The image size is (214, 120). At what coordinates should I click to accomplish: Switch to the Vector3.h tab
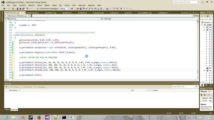click(128, 13)
